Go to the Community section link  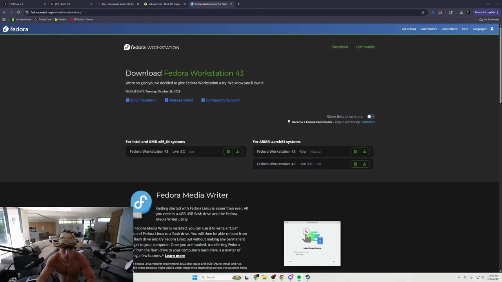point(365,47)
